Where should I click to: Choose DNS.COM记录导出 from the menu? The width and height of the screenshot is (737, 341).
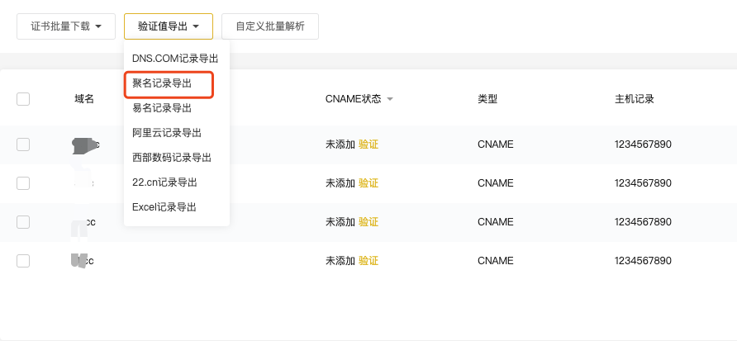pyautogui.click(x=175, y=59)
